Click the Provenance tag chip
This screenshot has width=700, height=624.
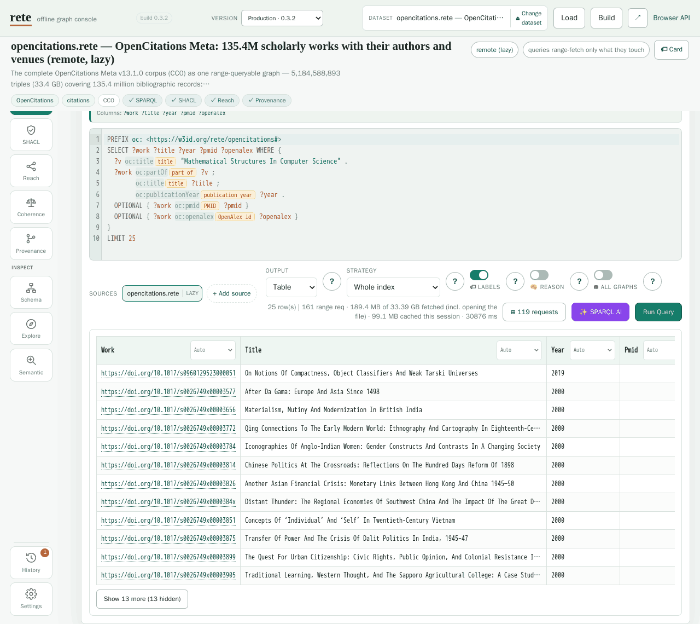267,100
